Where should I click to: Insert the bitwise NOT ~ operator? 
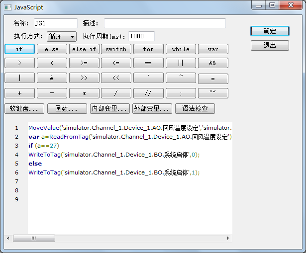[x=181, y=78]
